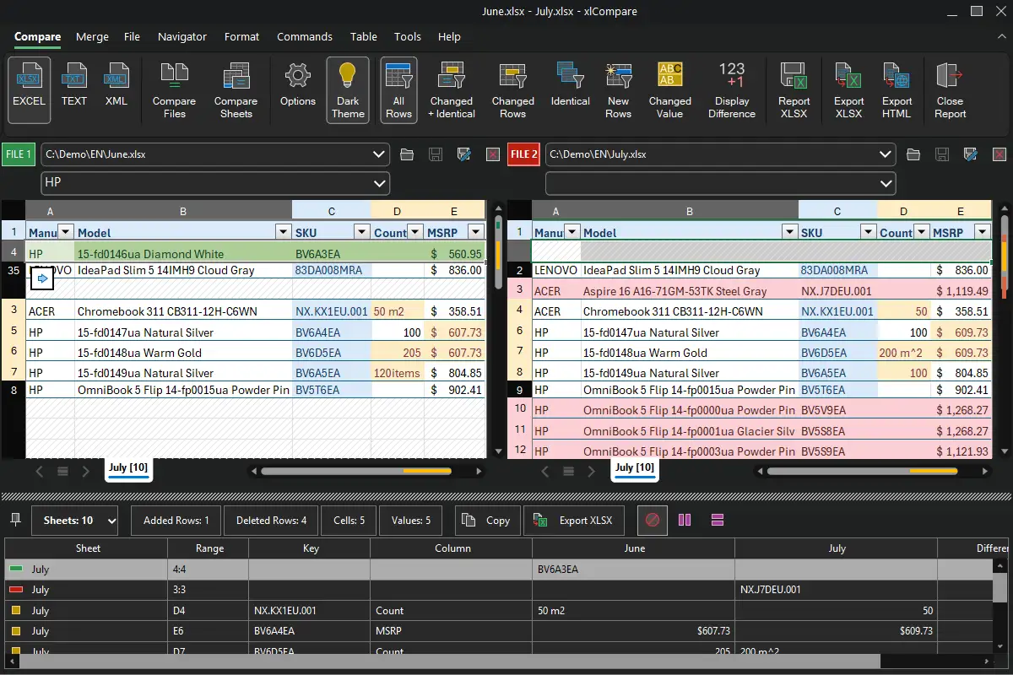The height and width of the screenshot is (675, 1013).
Task: Click the Added Rows: 1 button
Action: pos(176,521)
